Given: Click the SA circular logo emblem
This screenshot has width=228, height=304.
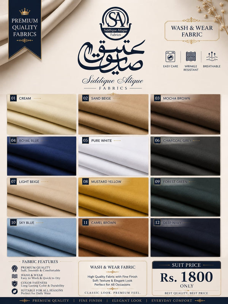Looking at the screenshot, I should [116, 23].
